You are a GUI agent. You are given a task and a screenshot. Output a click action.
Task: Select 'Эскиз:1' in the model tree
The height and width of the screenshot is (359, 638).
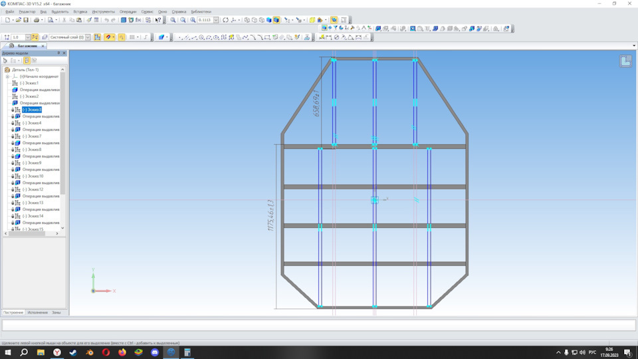coord(29,83)
